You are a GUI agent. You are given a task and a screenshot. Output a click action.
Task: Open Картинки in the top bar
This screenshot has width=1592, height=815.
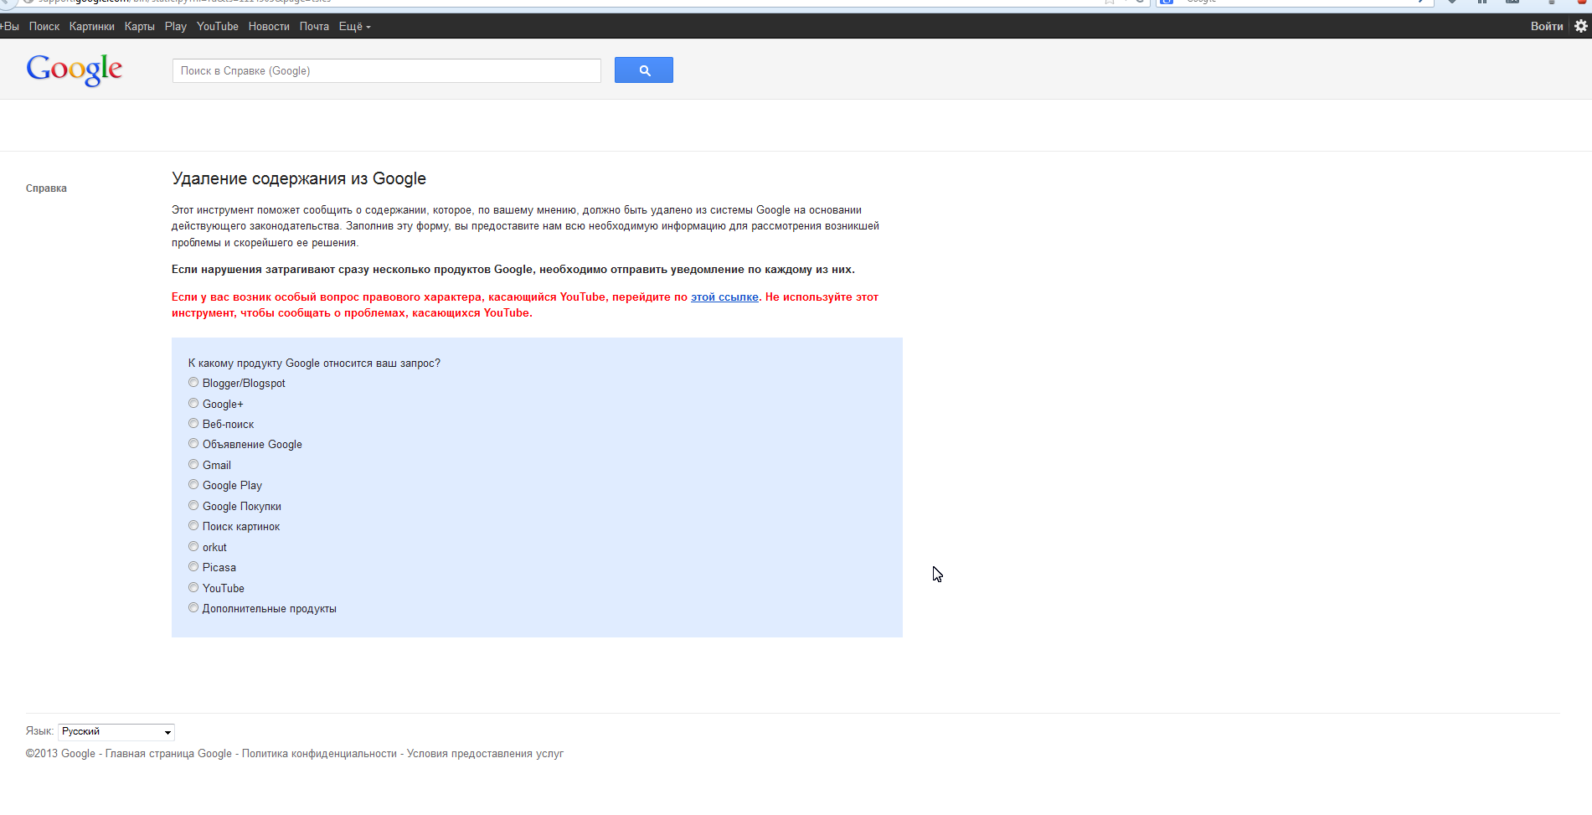(92, 27)
